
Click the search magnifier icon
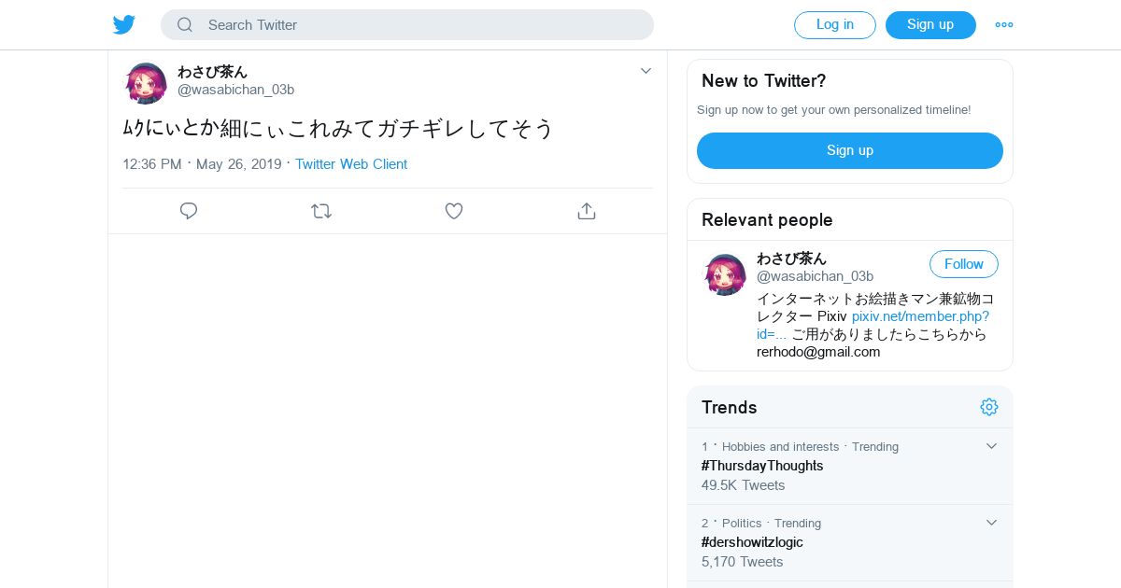click(x=185, y=25)
